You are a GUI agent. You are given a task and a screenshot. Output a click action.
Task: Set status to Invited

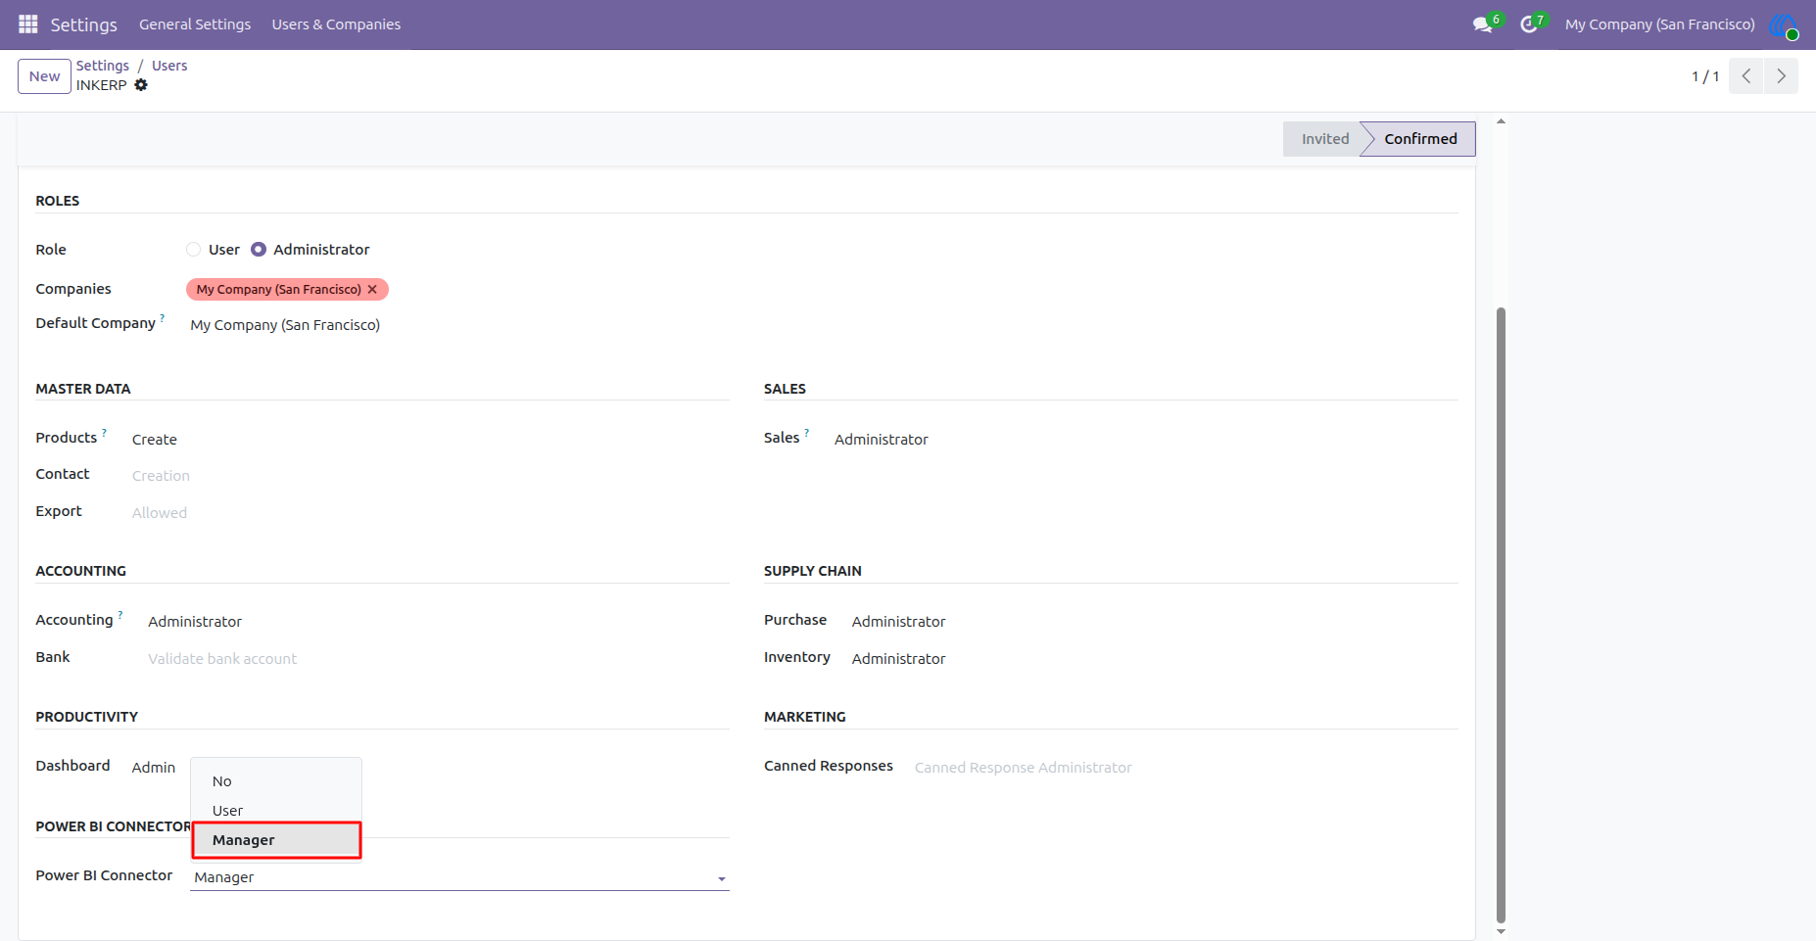(1324, 139)
